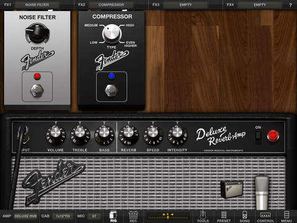This screenshot has height=223, width=297.
Task: Click the help question mark icon
Action: (x=290, y=5)
